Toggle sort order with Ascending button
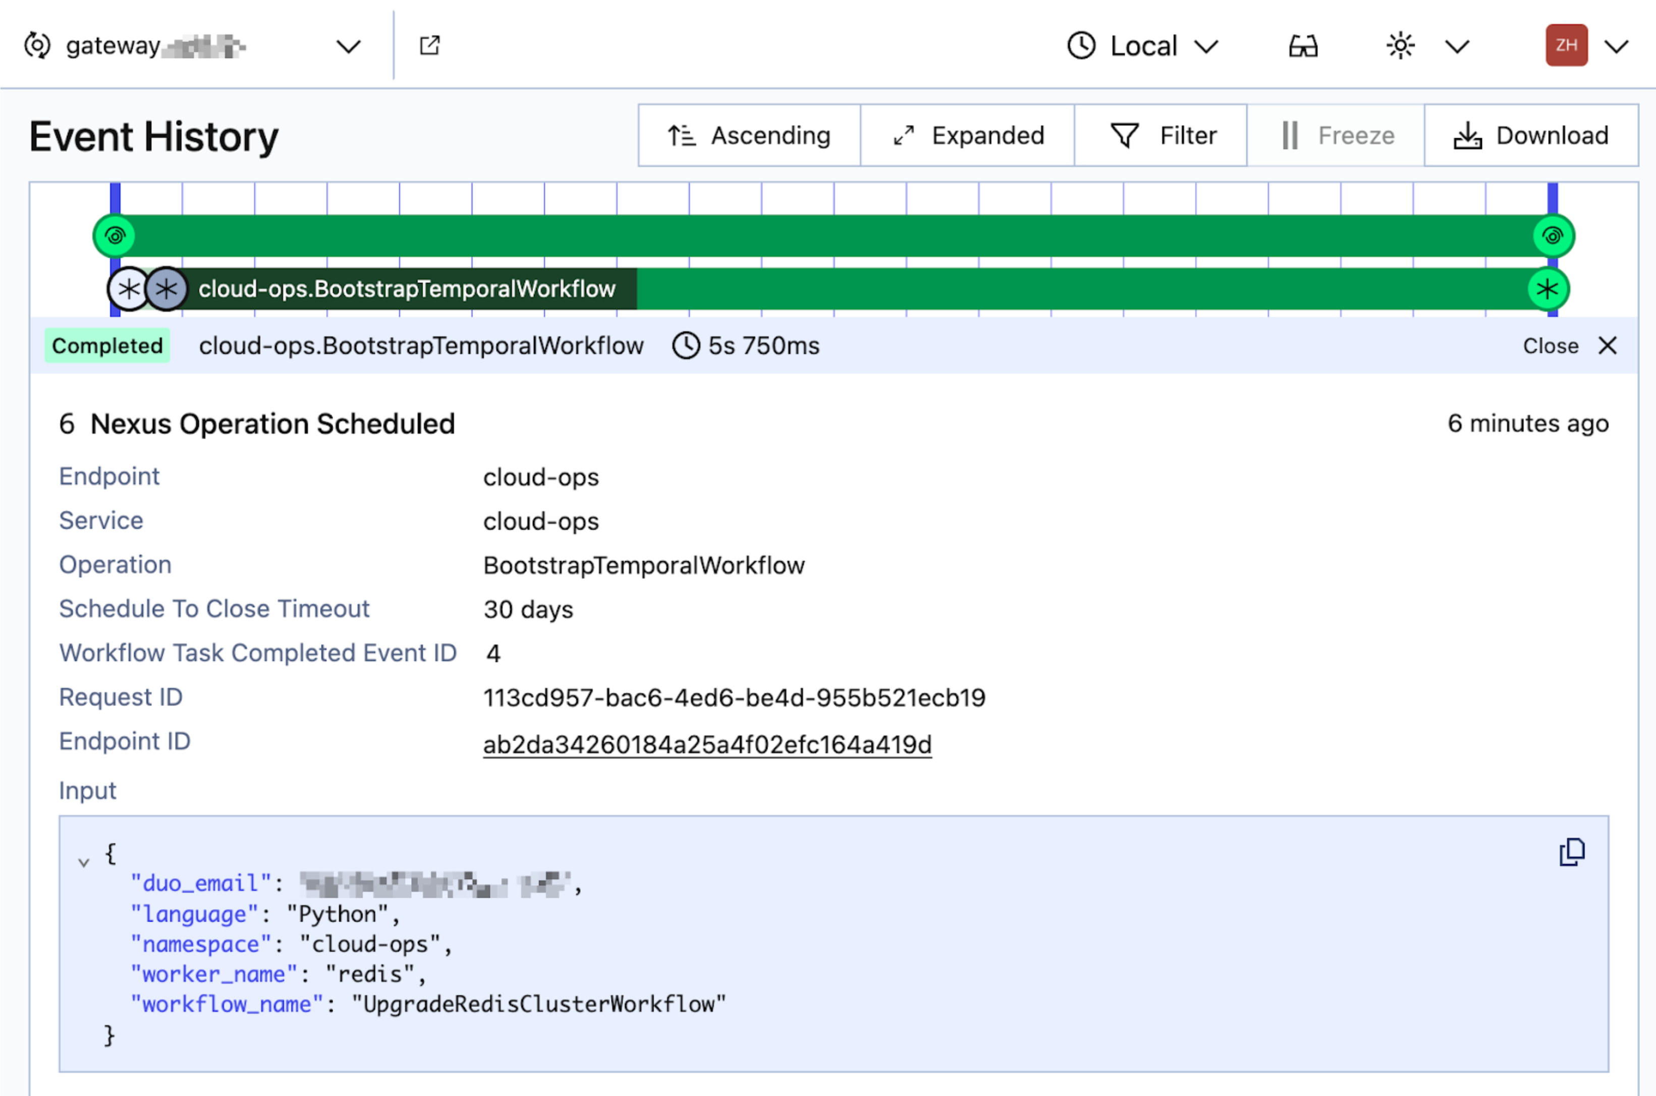 pos(749,136)
